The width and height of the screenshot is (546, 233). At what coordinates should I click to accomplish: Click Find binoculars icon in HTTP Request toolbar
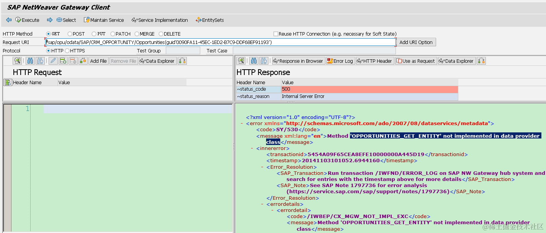click(30, 61)
